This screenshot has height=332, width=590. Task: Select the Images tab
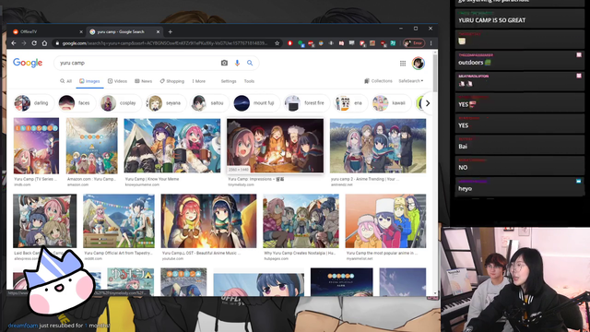click(89, 81)
